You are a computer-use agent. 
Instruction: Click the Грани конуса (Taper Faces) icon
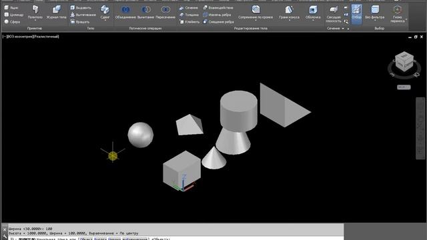pyautogui.click(x=289, y=9)
